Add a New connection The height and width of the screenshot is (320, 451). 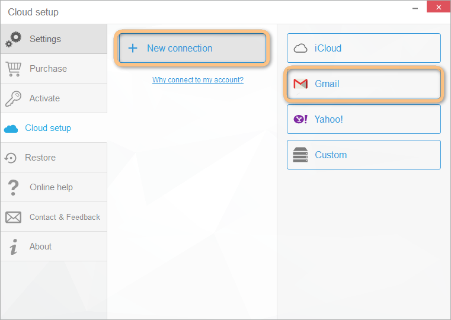[x=192, y=48]
